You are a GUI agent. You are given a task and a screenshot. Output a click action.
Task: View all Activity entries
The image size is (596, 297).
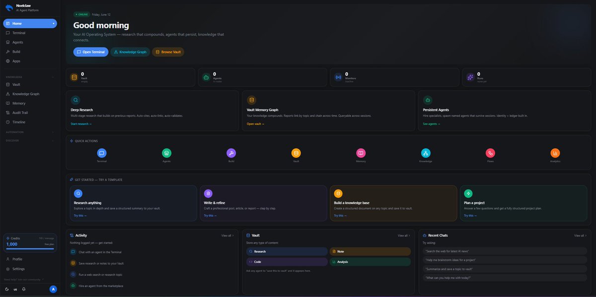[x=227, y=236]
